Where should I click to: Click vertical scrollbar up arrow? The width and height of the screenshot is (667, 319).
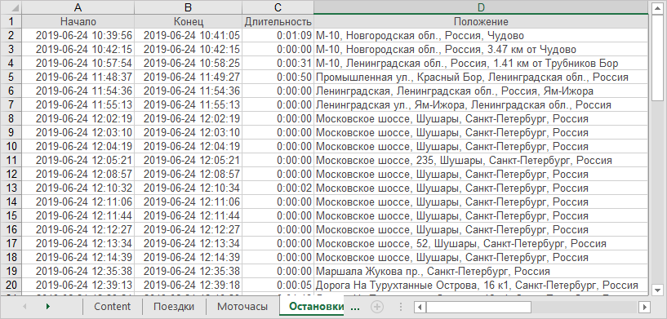point(658,8)
